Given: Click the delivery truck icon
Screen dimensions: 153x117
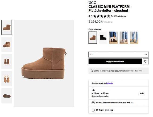Looking at the screenshot, I should coord(93,90).
